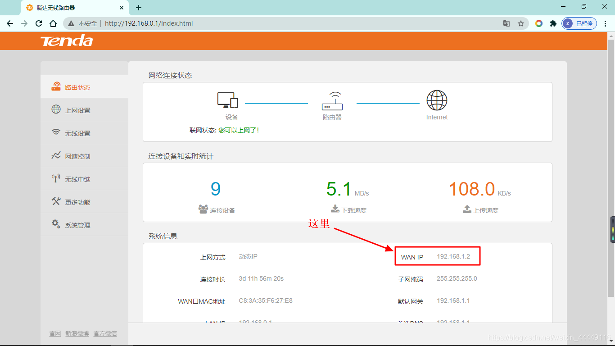Click the router status sidebar icon

tap(56, 86)
